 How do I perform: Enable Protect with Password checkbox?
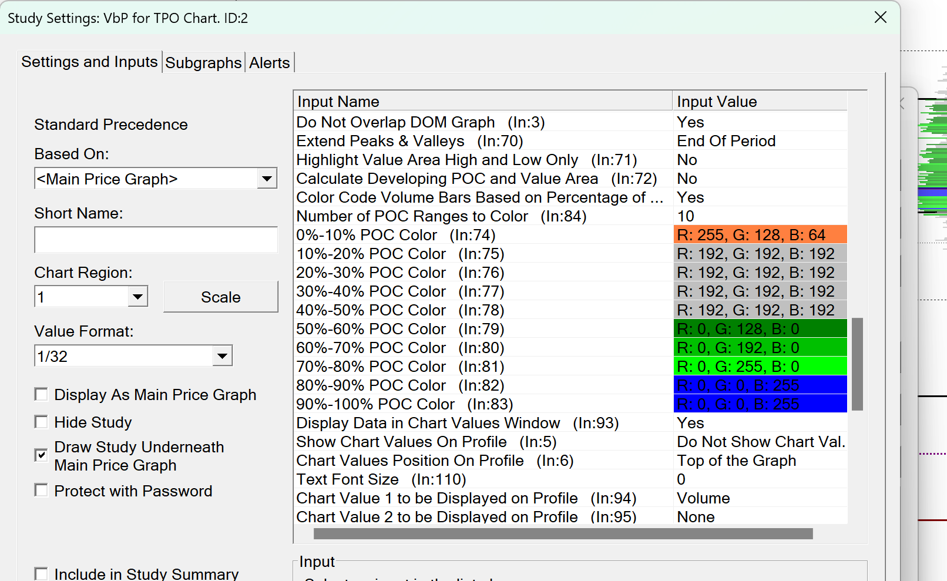click(x=41, y=491)
